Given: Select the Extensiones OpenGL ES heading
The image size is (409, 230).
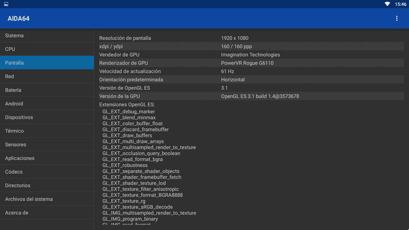Looking at the screenshot, I should [127, 105].
